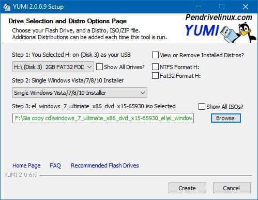The width and height of the screenshot is (258, 200).
Task: Click the YUMI app icon in title bar
Action: [7, 7]
